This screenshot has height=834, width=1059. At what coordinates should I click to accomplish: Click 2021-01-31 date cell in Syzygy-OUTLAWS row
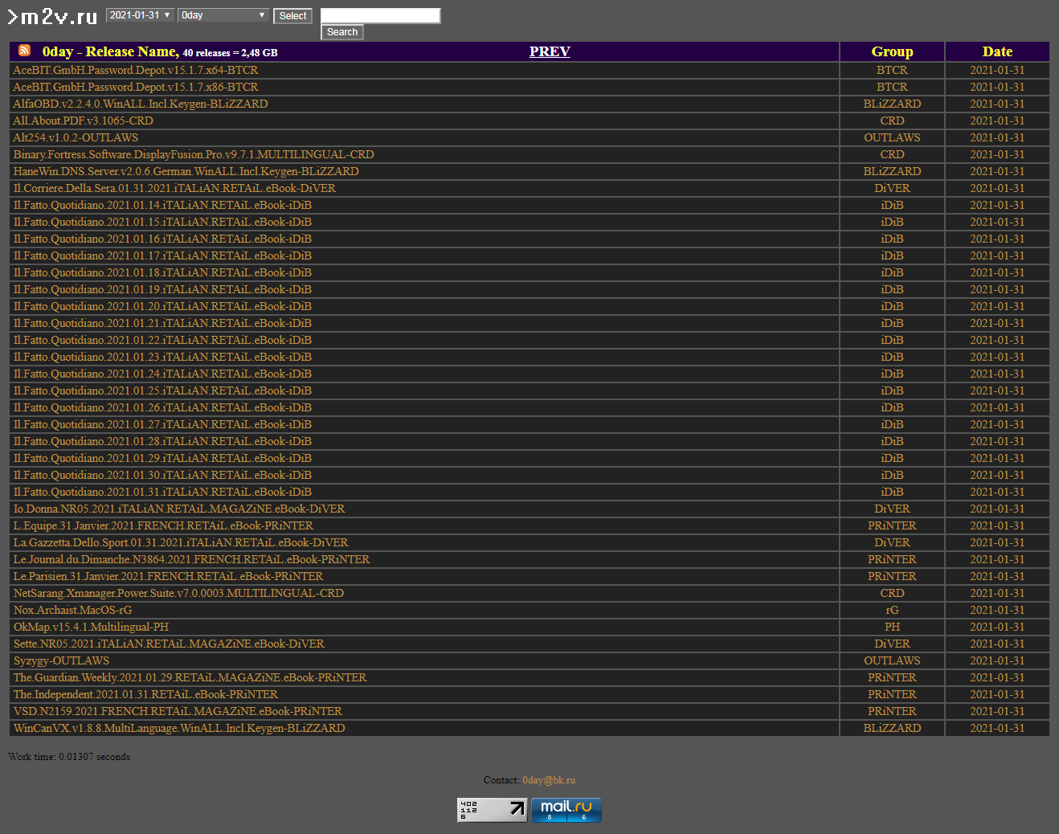coord(997,660)
